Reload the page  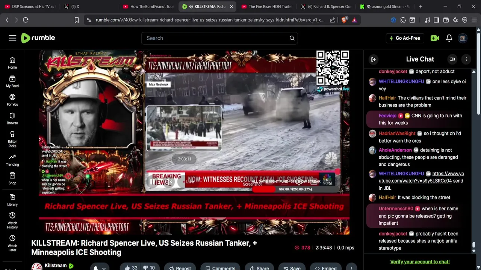pyautogui.click(x=26, y=20)
